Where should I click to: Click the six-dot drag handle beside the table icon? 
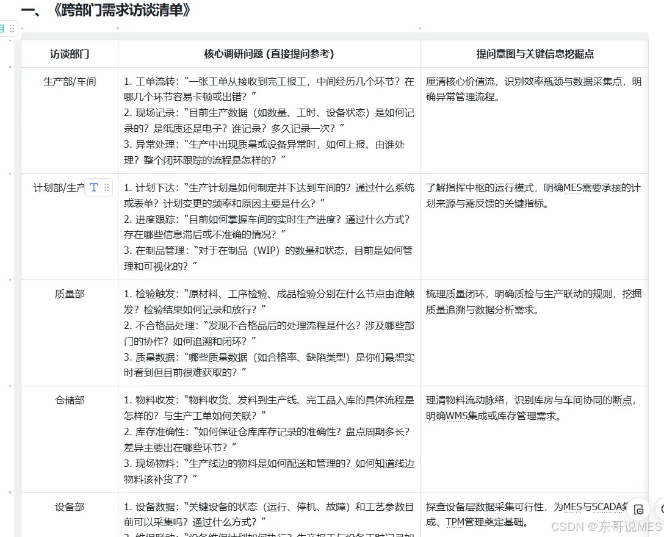click(x=12, y=28)
